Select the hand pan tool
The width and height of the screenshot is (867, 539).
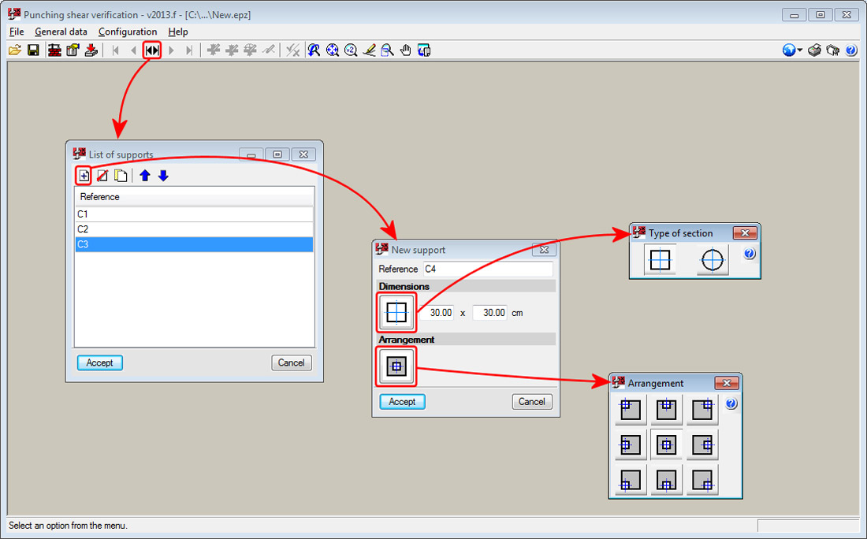tap(406, 50)
